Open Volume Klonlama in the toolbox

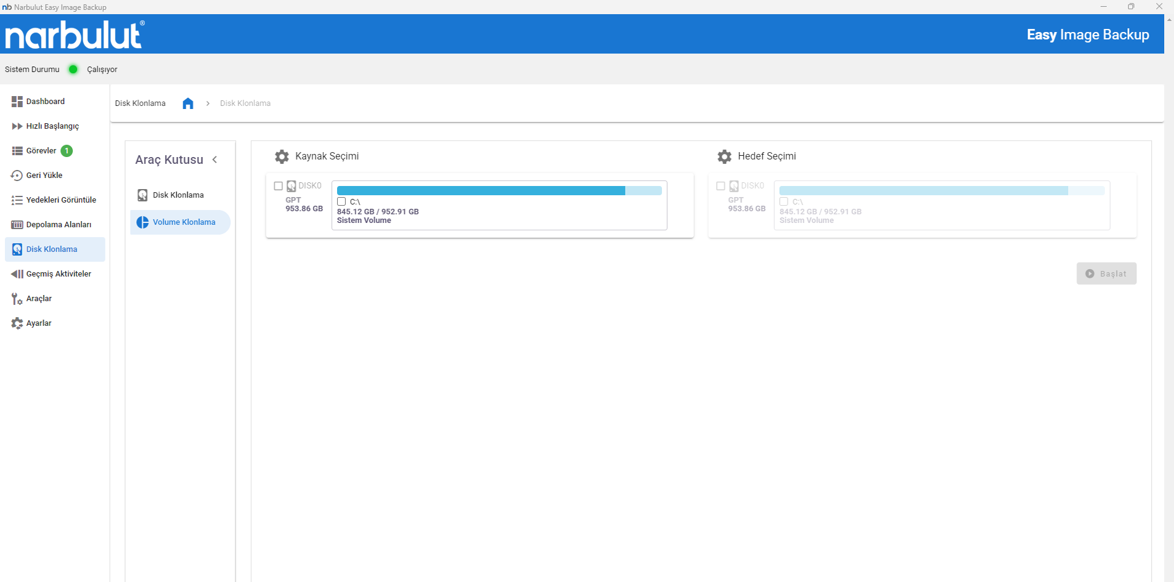pyautogui.click(x=184, y=222)
